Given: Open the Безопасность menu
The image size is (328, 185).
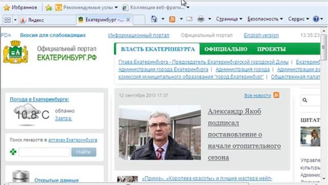Looking at the screenshot, I should point(265,19).
